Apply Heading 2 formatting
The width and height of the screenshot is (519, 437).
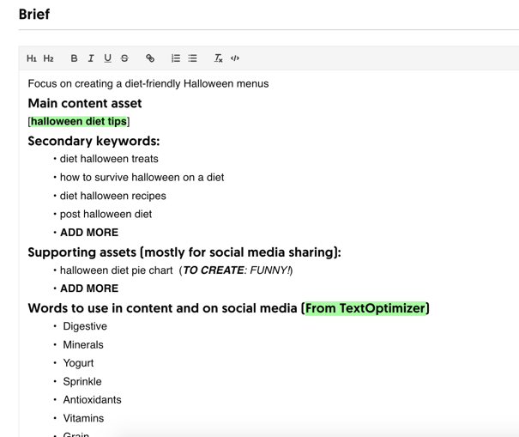click(x=49, y=58)
